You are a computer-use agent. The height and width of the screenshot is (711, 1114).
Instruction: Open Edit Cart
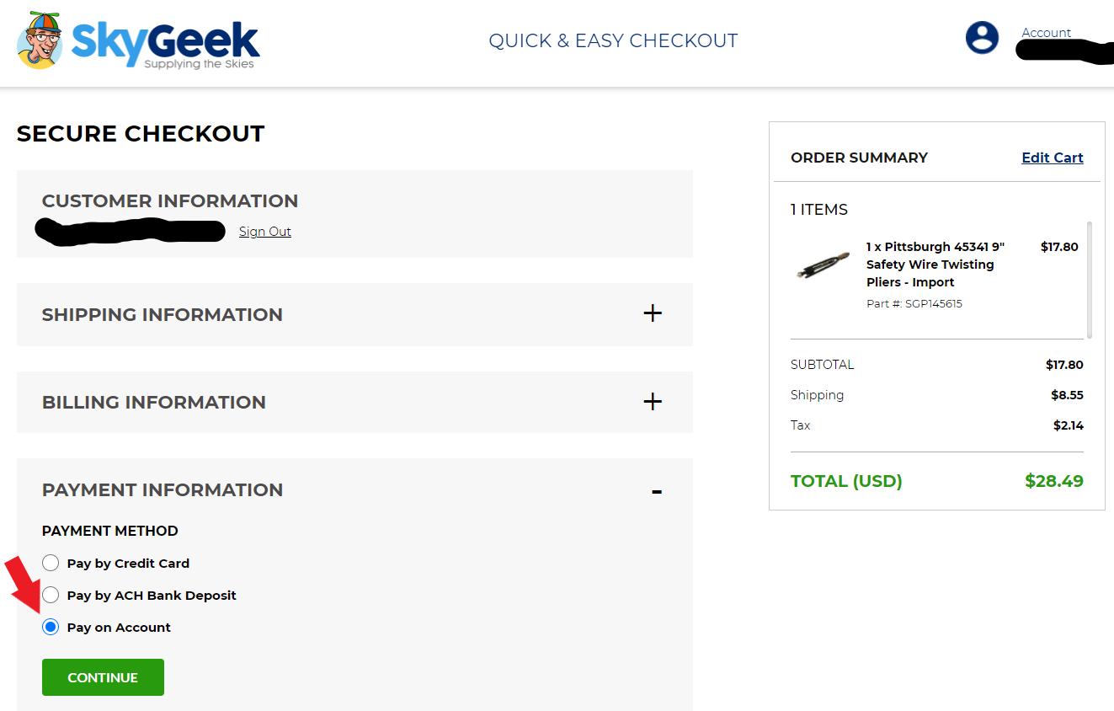(1052, 158)
